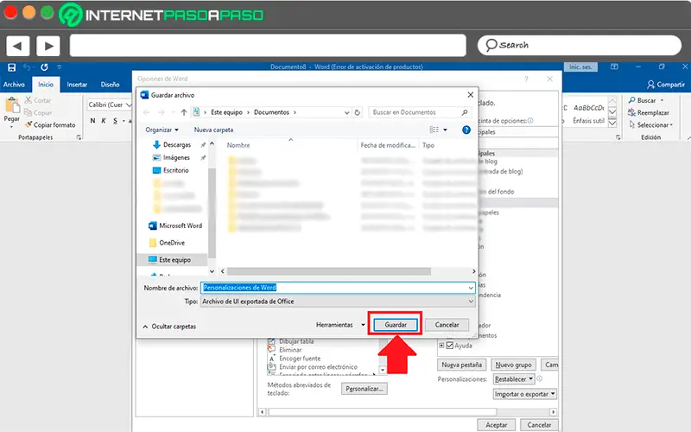Open the Restablecer dropdown
691x432 pixels.
pyautogui.click(x=513, y=379)
